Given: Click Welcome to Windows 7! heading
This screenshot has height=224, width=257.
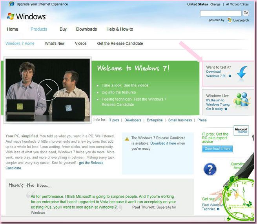Looking at the screenshot, I should click(x=133, y=68).
